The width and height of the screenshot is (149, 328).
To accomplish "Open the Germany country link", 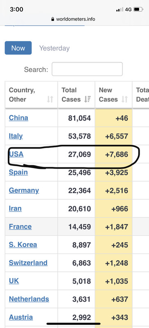I will tap(24, 190).
